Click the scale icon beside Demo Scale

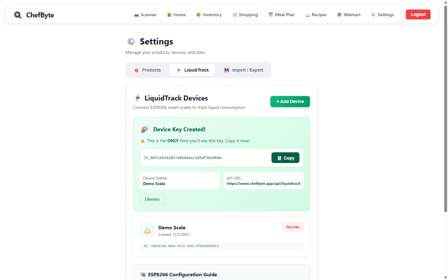[x=147, y=230]
